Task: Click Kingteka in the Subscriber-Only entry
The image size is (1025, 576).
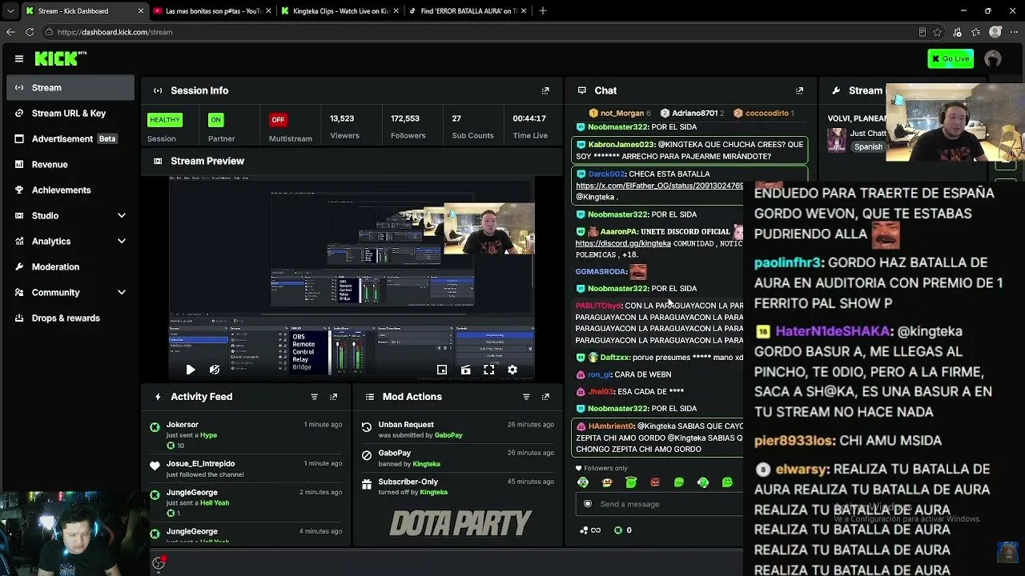Action: [433, 492]
